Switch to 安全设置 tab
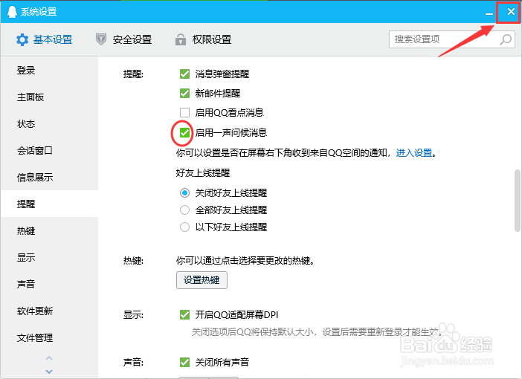This screenshot has height=379, width=522. pos(124,39)
